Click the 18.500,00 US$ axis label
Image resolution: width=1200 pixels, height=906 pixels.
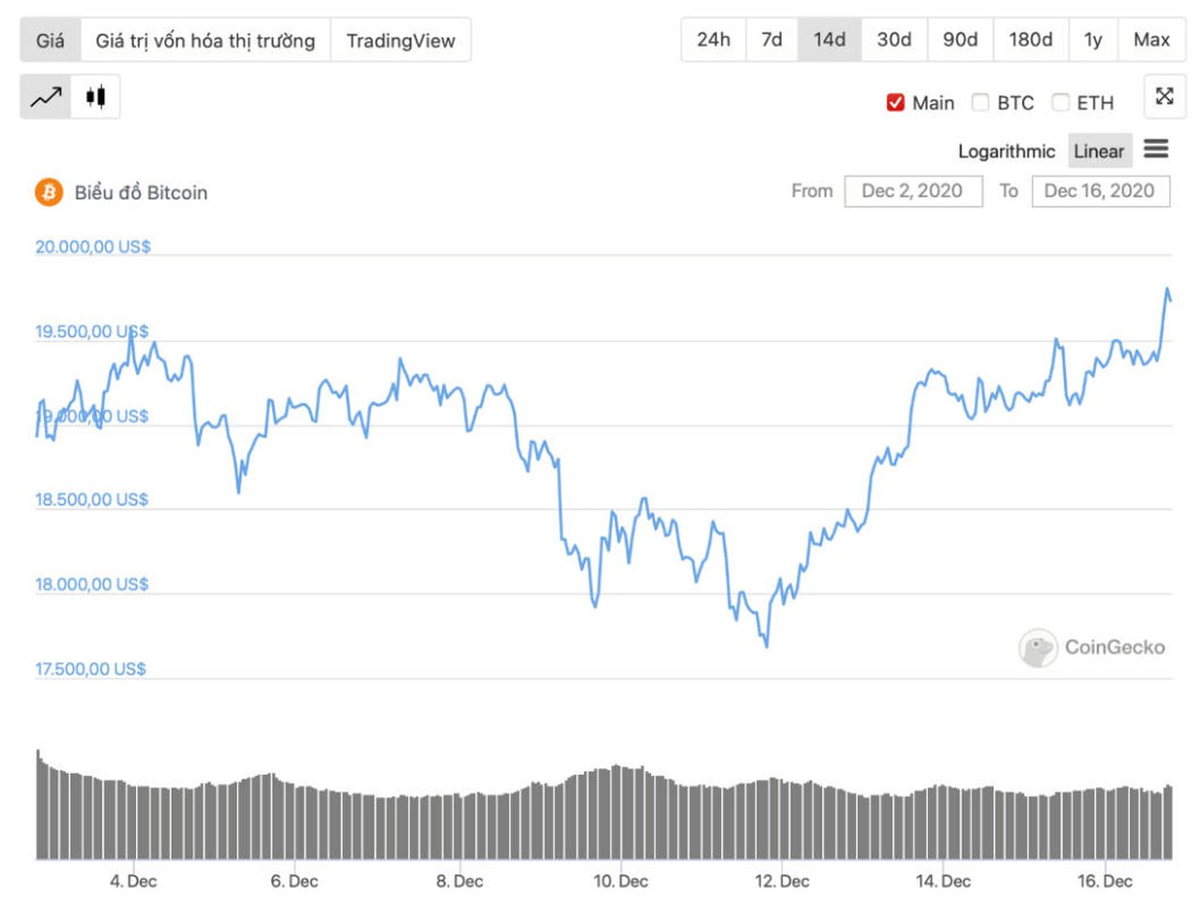[92, 499]
